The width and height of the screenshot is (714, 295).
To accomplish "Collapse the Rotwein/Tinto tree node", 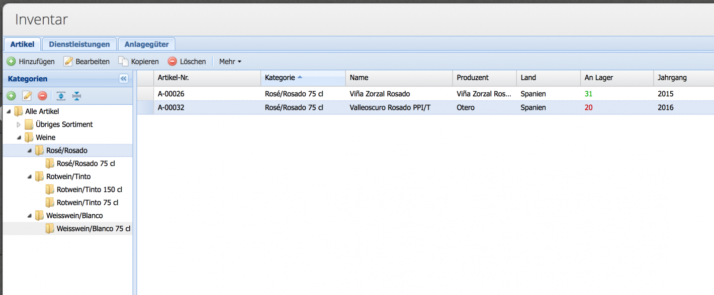I will 30,176.
